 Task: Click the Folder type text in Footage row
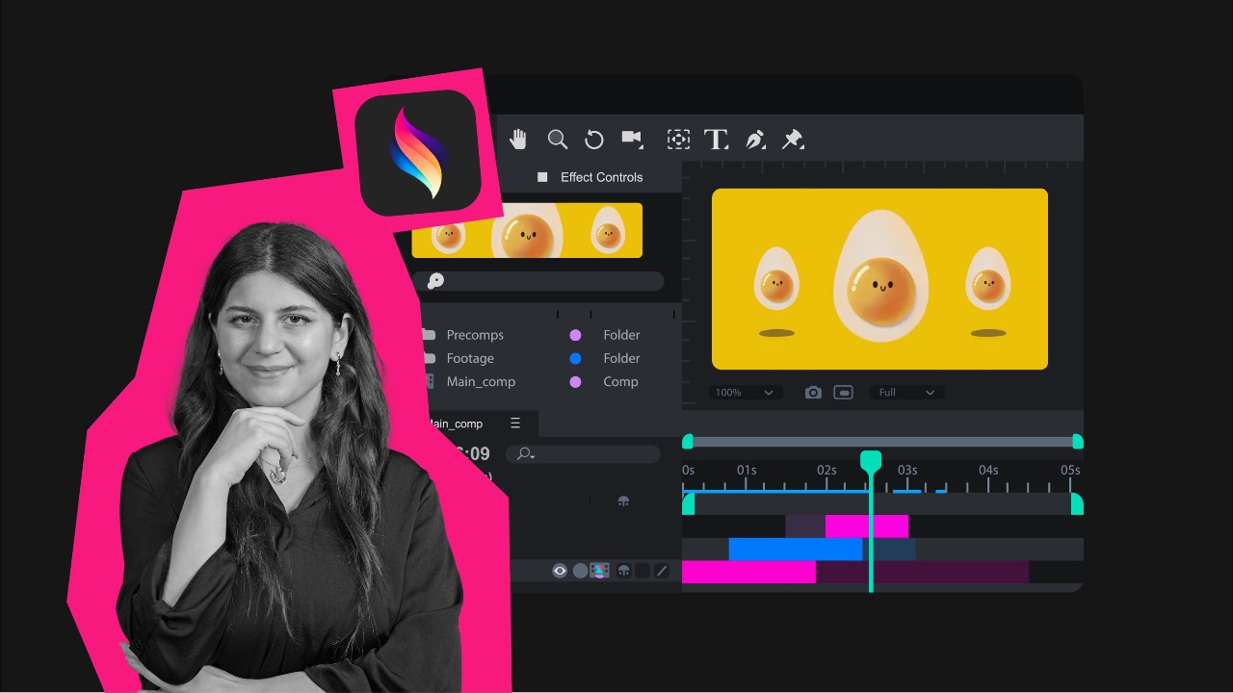tap(621, 358)
